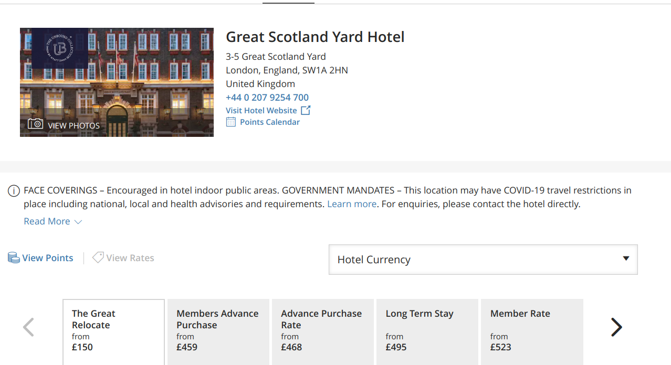Click the Points Calendar calendar icon
This screenshot has width=671, height=365.
pos(231,122)
